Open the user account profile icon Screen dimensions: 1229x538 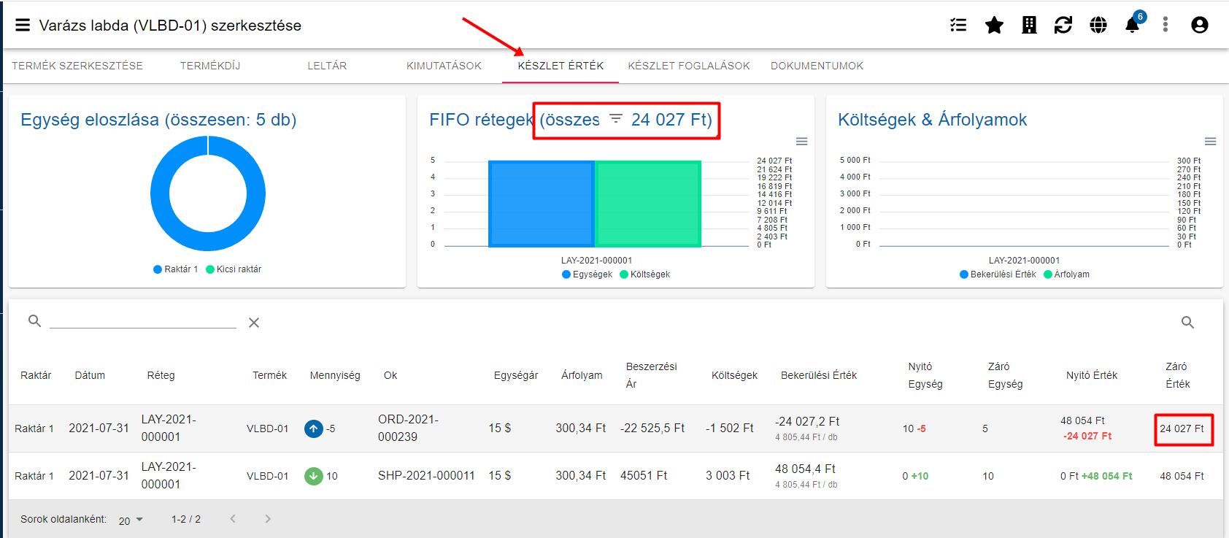(x=1200, y=26)
